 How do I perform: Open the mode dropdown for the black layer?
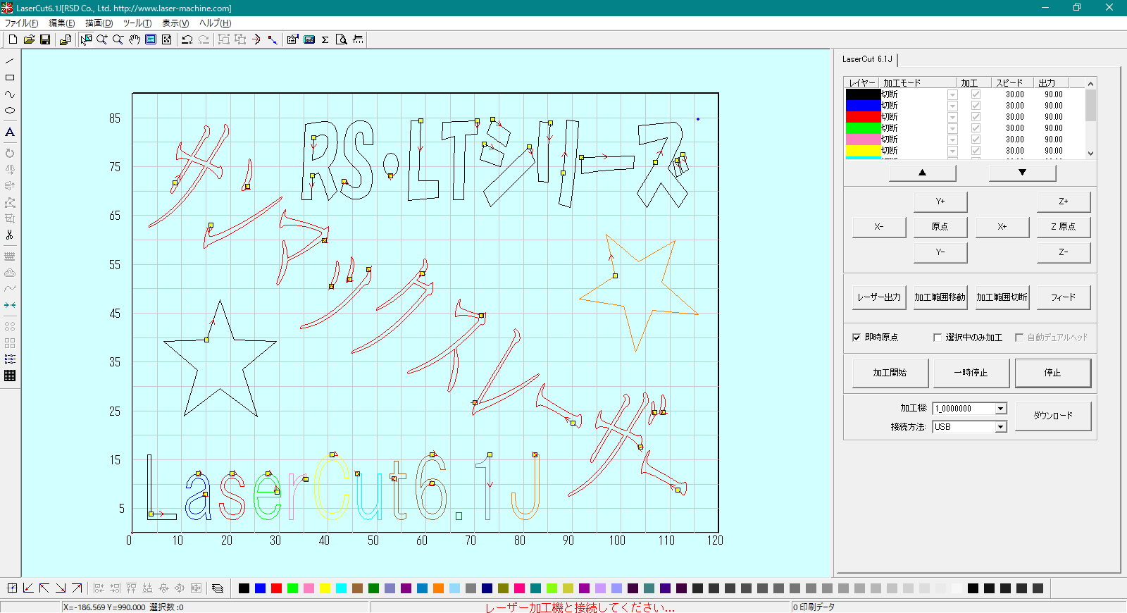pyautogui.click(x=952, y=94)
